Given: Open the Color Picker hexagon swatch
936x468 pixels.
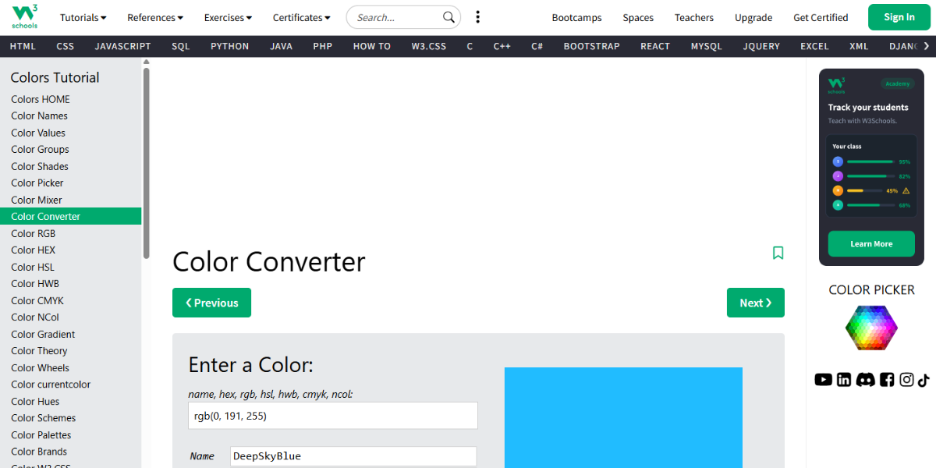Looking at the screenshot, I should pyautogui.click(x=871, y=328).
